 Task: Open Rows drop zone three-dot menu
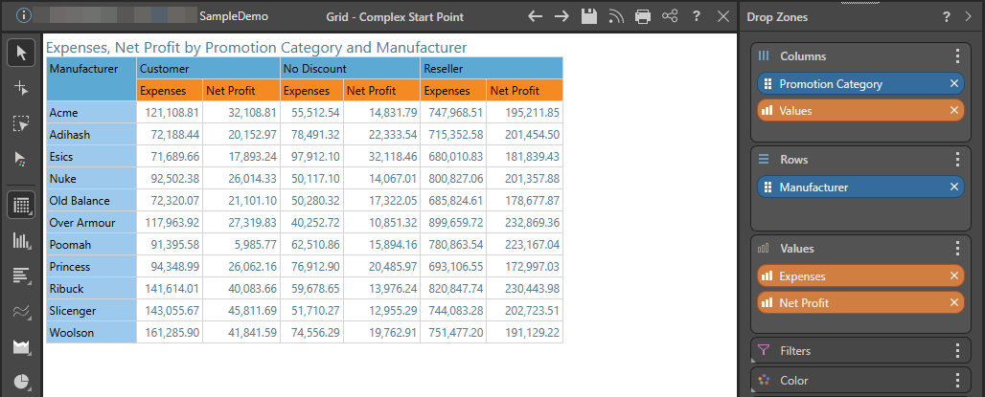point(957,160)
